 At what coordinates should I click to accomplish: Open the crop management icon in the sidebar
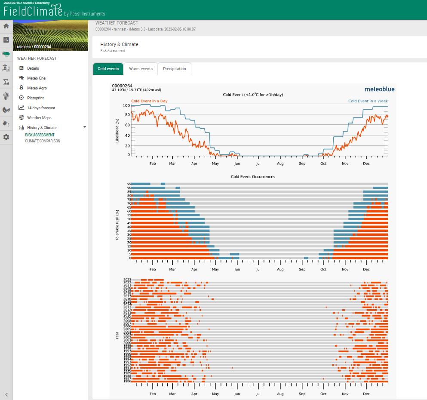point(6,68)
